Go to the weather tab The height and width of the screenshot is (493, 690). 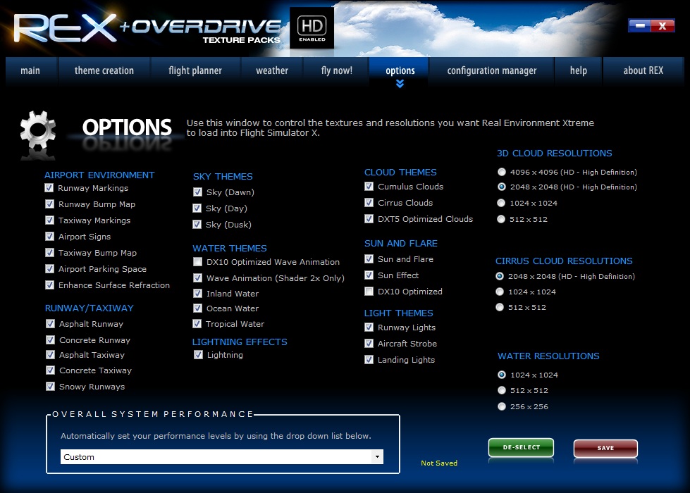coord(272,70)
